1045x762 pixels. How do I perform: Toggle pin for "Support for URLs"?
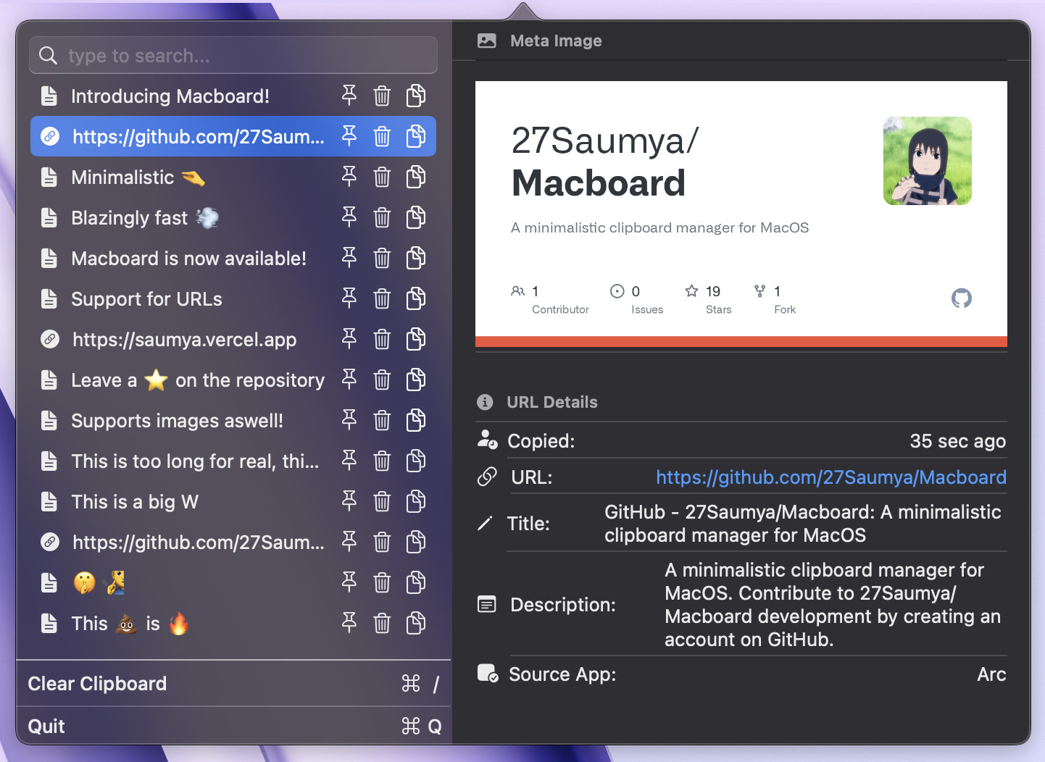[349, 298]
